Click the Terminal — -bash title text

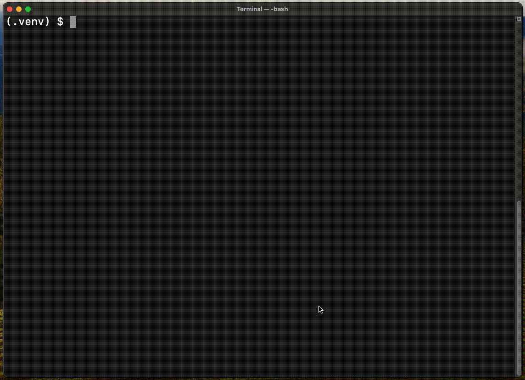[262, 9]
